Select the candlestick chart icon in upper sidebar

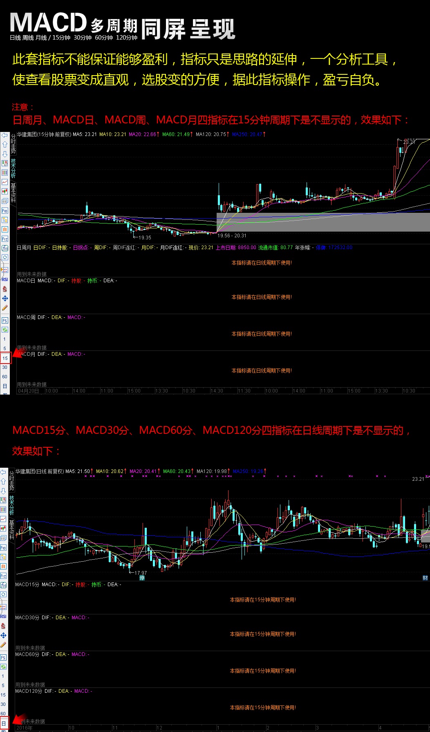pyautogui.click(x=4, y=191)
